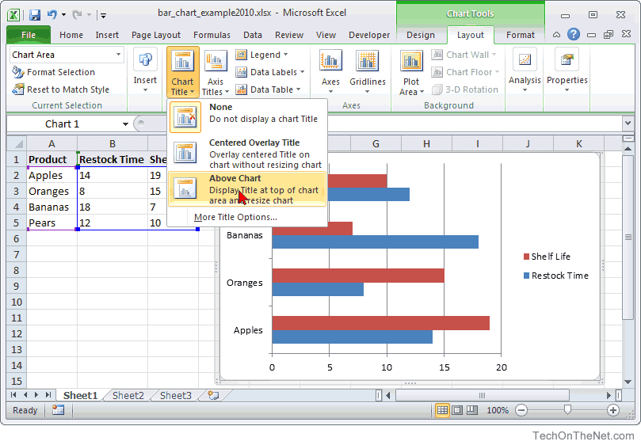The width and height of the screenshot is (641, 445).
Task: Switch to the Design chart tools tab
Action: tap(421, 35)
